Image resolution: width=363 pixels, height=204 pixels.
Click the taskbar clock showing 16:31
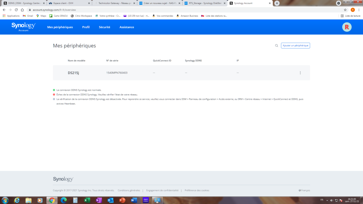[x=352, y=200]
